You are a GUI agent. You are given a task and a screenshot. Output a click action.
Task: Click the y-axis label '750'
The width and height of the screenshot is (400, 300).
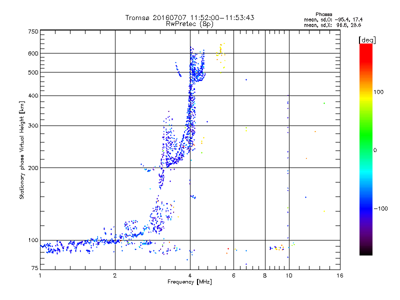(33, 31)
